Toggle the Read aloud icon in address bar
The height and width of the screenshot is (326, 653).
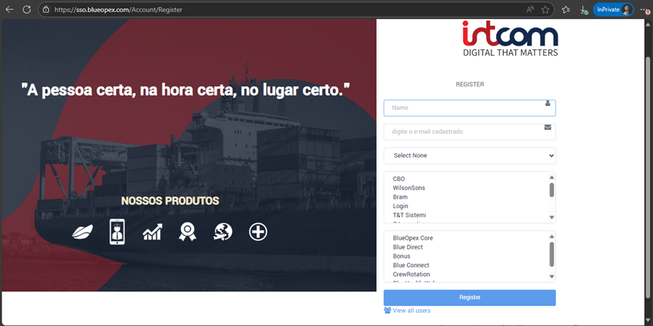click(530, 10)
